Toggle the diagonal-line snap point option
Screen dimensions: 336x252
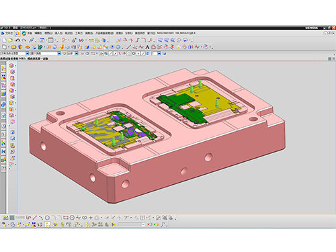pos(111,54)
